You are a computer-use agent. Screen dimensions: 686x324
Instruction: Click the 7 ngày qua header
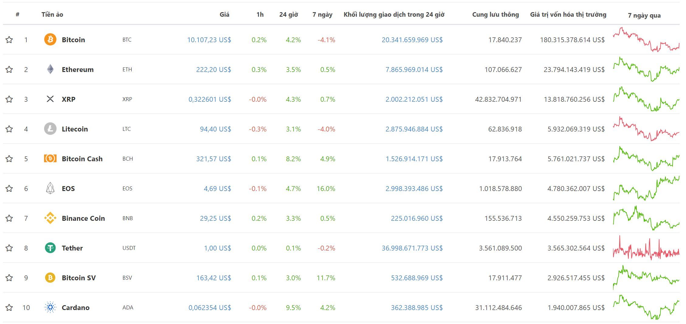tap(644, 15)
